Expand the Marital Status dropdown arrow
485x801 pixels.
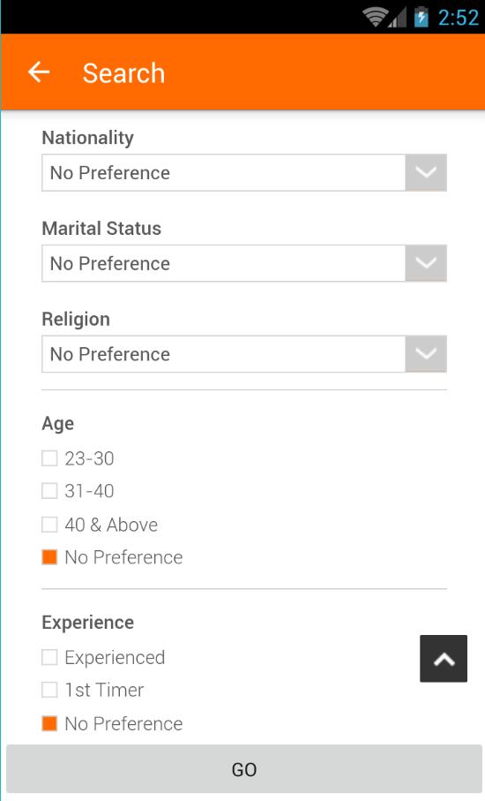click(x=426, y=263)
